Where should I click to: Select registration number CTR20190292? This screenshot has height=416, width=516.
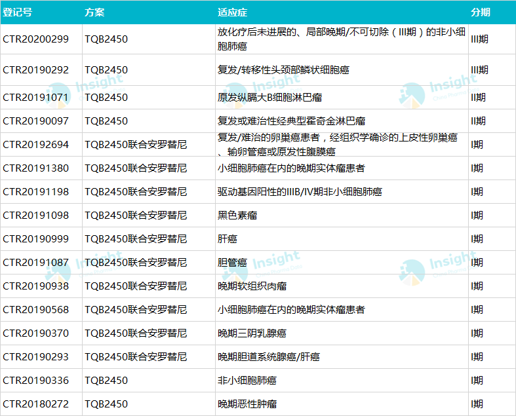(36, 69)
